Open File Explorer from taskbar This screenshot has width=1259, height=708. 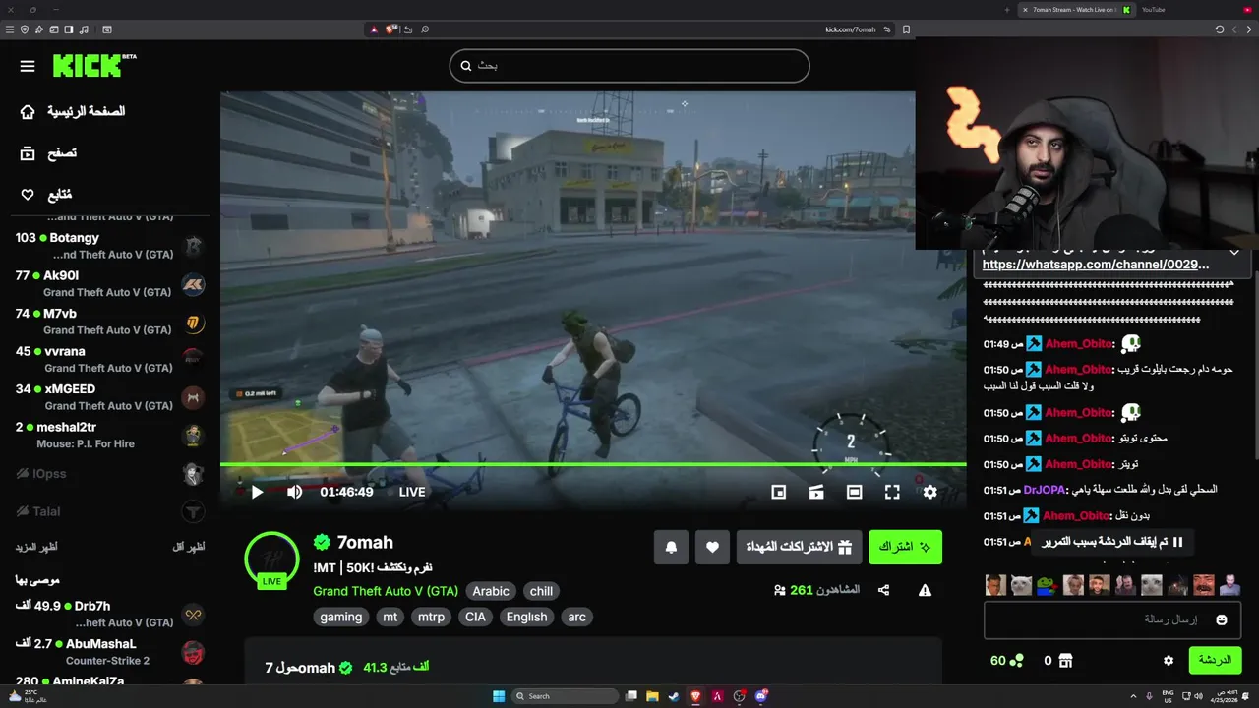(652, 696)
